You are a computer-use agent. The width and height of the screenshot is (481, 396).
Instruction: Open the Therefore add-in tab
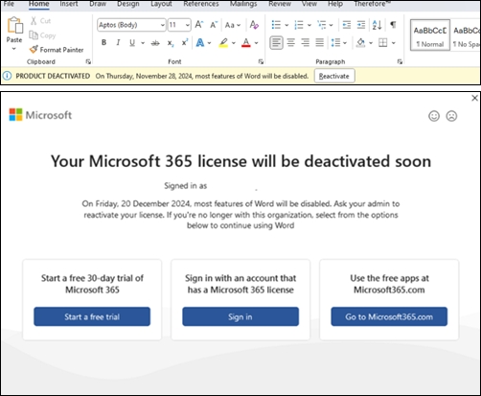click(x=372, y=4)
